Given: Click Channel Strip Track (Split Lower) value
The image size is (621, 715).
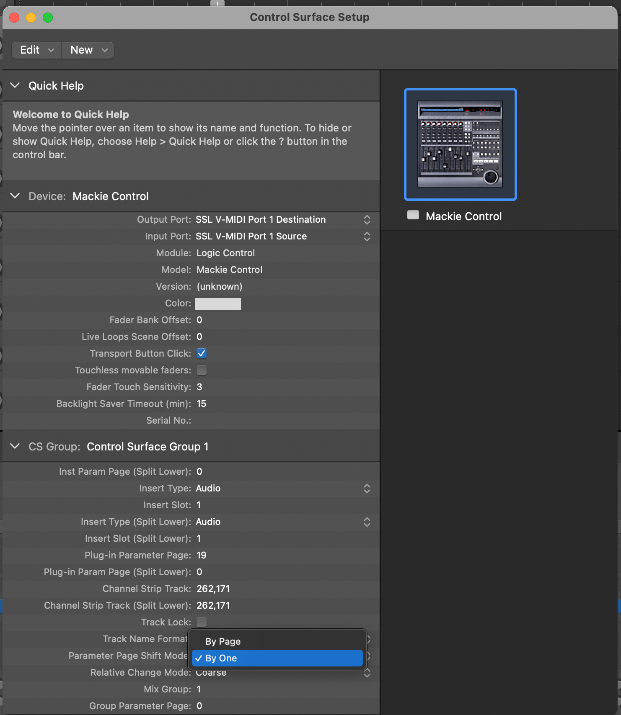Looking at the screenshot, I should point(213,606).
